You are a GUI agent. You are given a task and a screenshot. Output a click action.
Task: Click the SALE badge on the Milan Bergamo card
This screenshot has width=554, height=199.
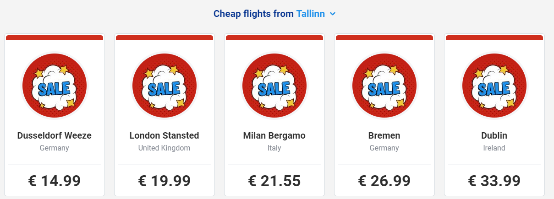coord(274,86)
